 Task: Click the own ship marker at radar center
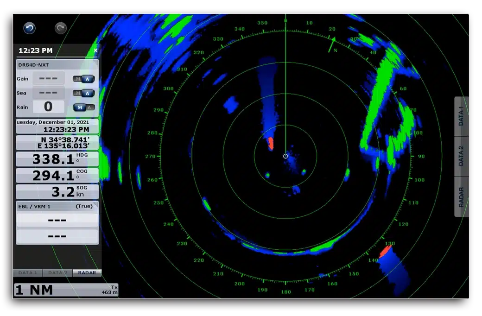(285, 156)
